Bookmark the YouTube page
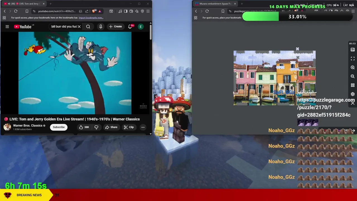This screenshot has height=201, width=357. (27, 11)
